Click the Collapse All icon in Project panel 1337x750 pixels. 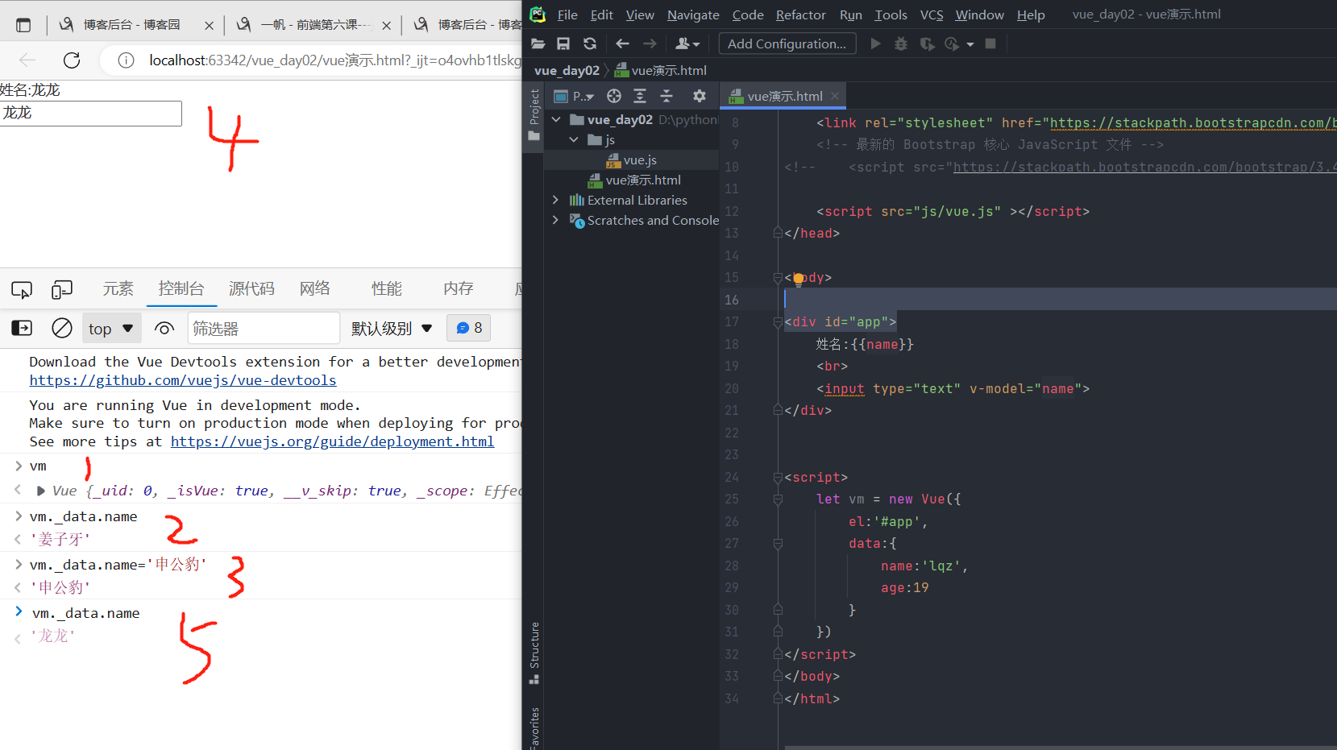click(x=666, y=97)
